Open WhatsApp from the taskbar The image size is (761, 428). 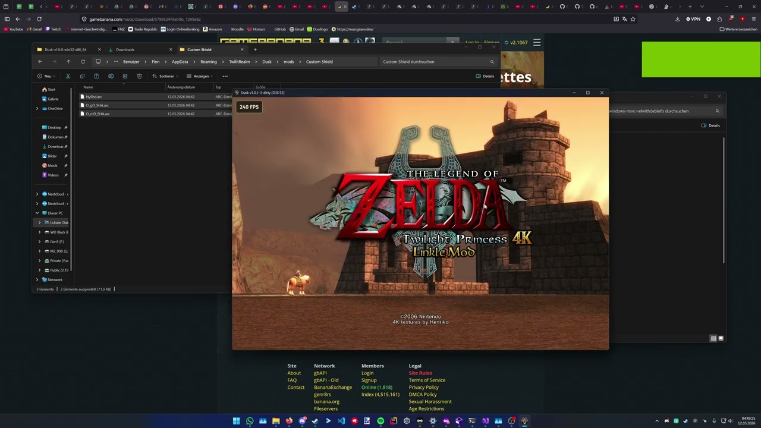pos(250,421)
